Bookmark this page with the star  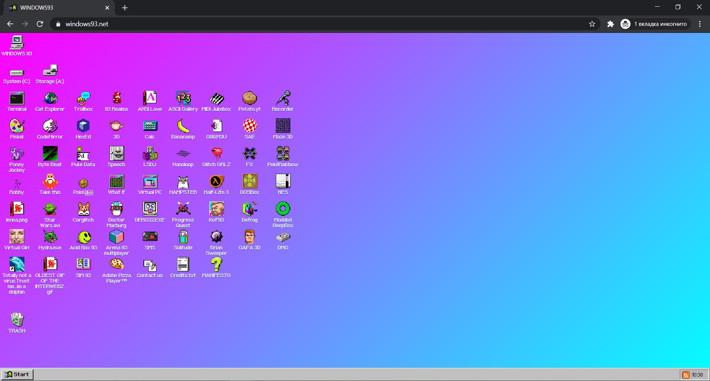(x=592, y=24)
